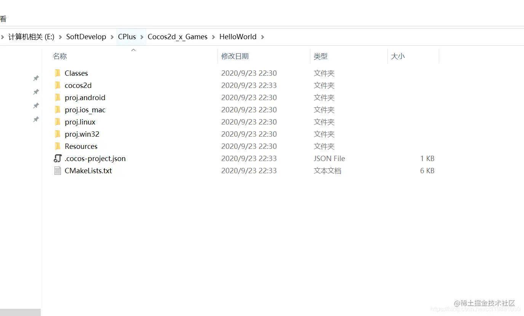Click the 1 KB size cell
The width and height of the screenshot is (524, 316).
click(427, 158)
